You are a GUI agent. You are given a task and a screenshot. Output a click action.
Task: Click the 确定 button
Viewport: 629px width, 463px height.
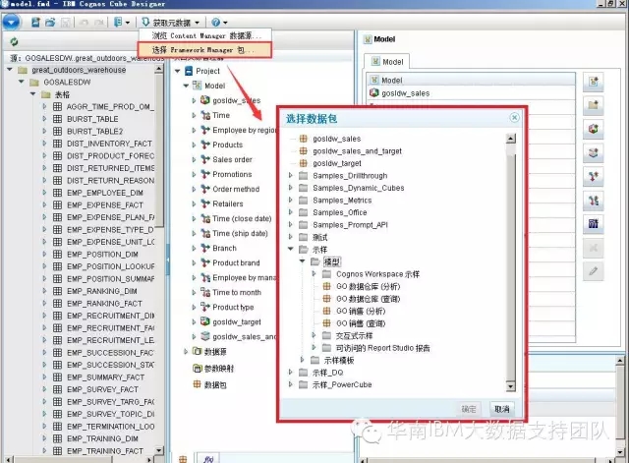click(x=468, y=409)
